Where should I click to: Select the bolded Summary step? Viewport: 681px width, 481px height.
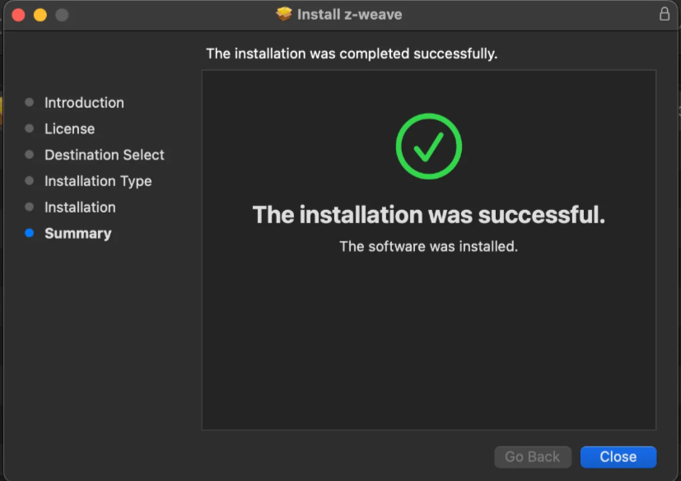tap(77, 233)
